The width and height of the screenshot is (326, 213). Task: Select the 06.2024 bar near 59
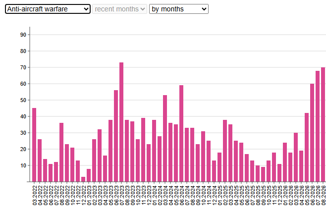click(x=181, y=133)
